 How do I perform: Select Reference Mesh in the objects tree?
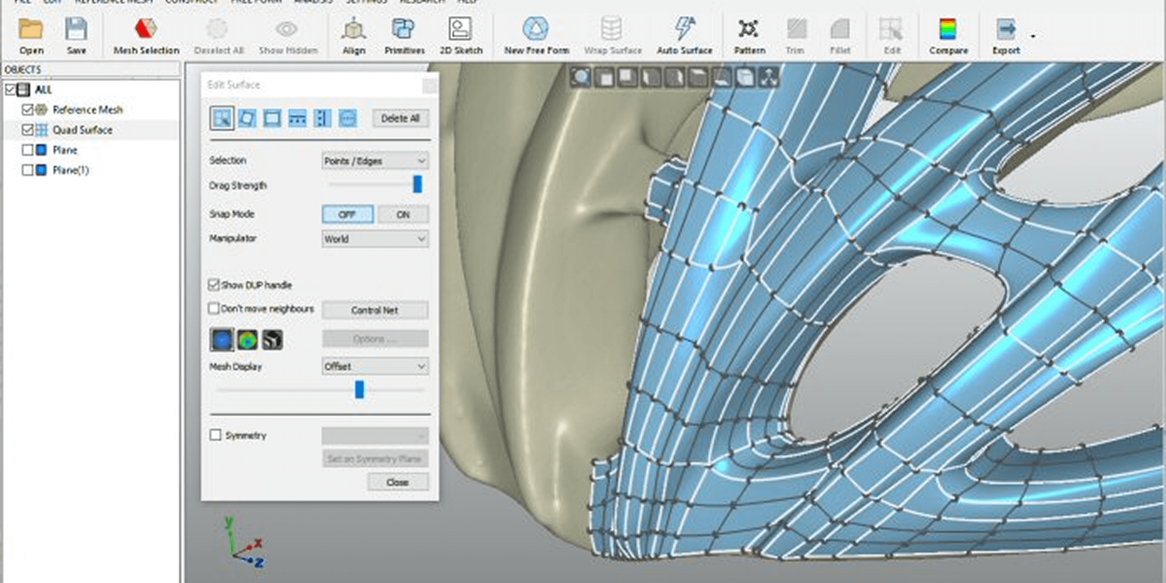pos(87,110)
